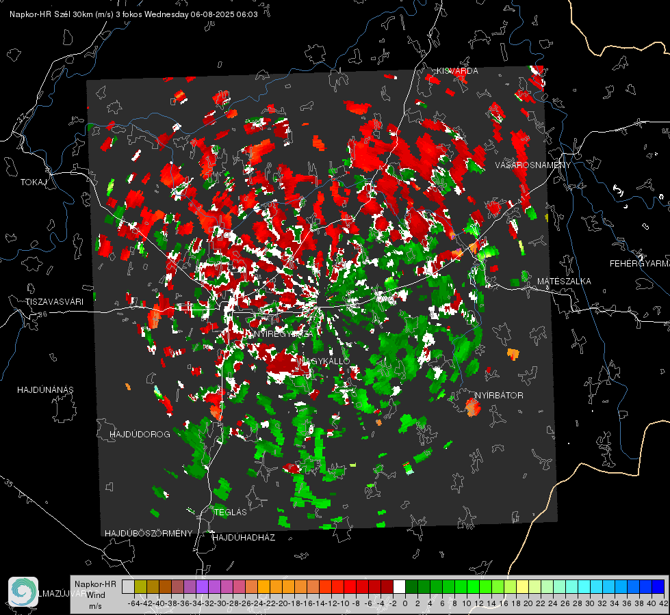670x615 pixels.
Task: Click the HAJDÚBÖSZÖRMÉNY city label
Action: coord(149,534)
